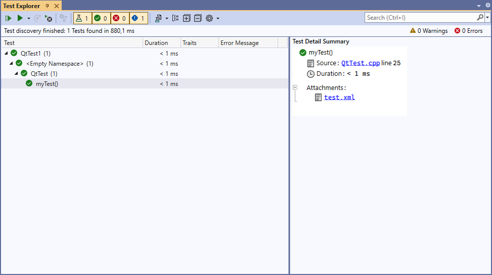Sort by the Error Message column header
Viewport: 492px width, 275px height.
pyautogui.click(x=248, y=43)
